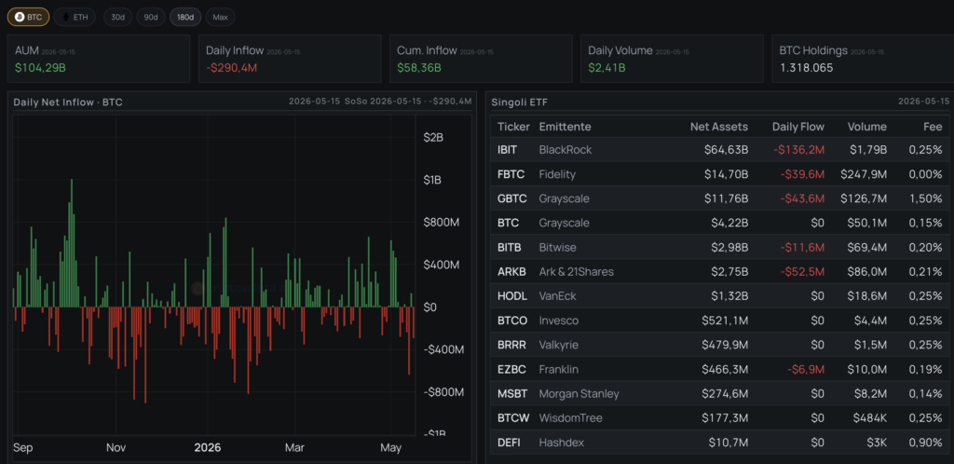Click FBTC volume $247,9M
The height and width of the screenshot is (464, 954).
pos(864,174)
